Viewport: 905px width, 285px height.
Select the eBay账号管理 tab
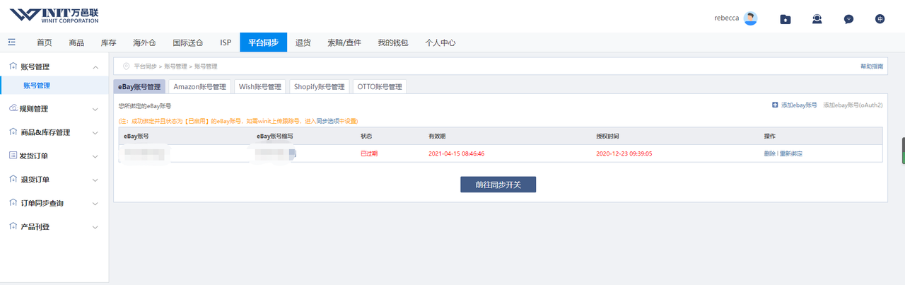pyautogui.click(x=139, y=86)
